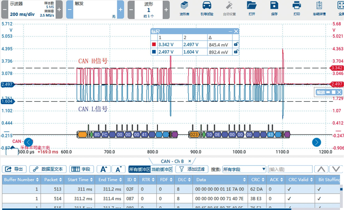Click the search value input box

[290, 169]
